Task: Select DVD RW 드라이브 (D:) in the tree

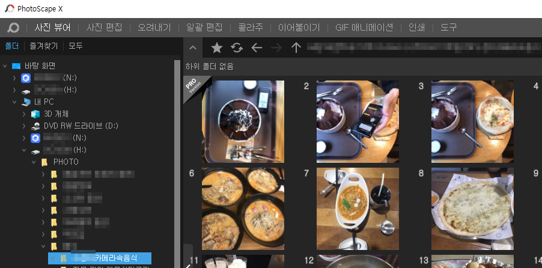Action: pyautogui.click(x=81, y=126)
